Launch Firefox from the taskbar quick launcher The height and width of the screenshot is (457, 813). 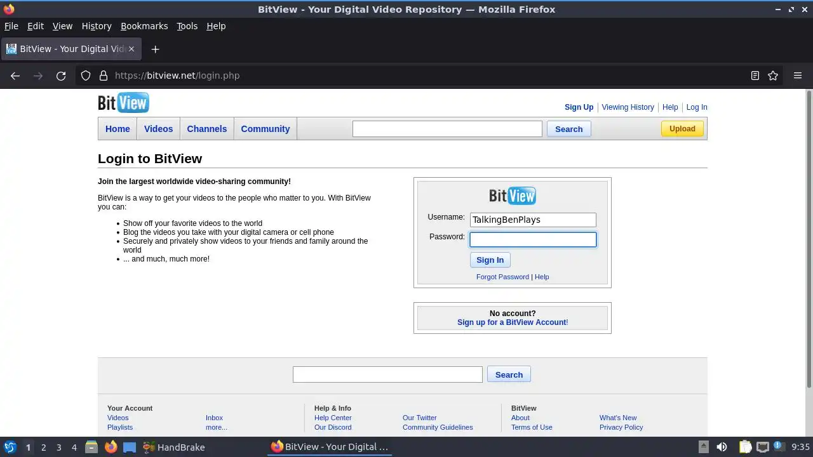111,447
